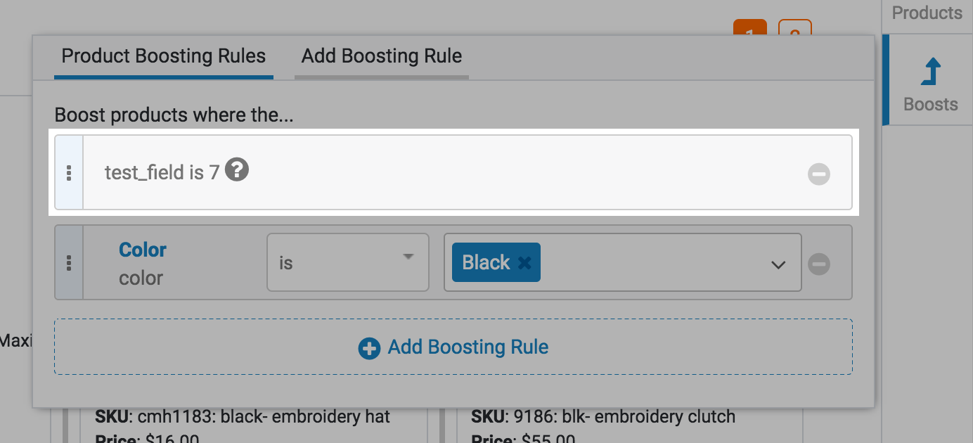Screen dimensions: 973x443
Task: Grab the test_field rule drag handle
Action: (x=69, y=173)
